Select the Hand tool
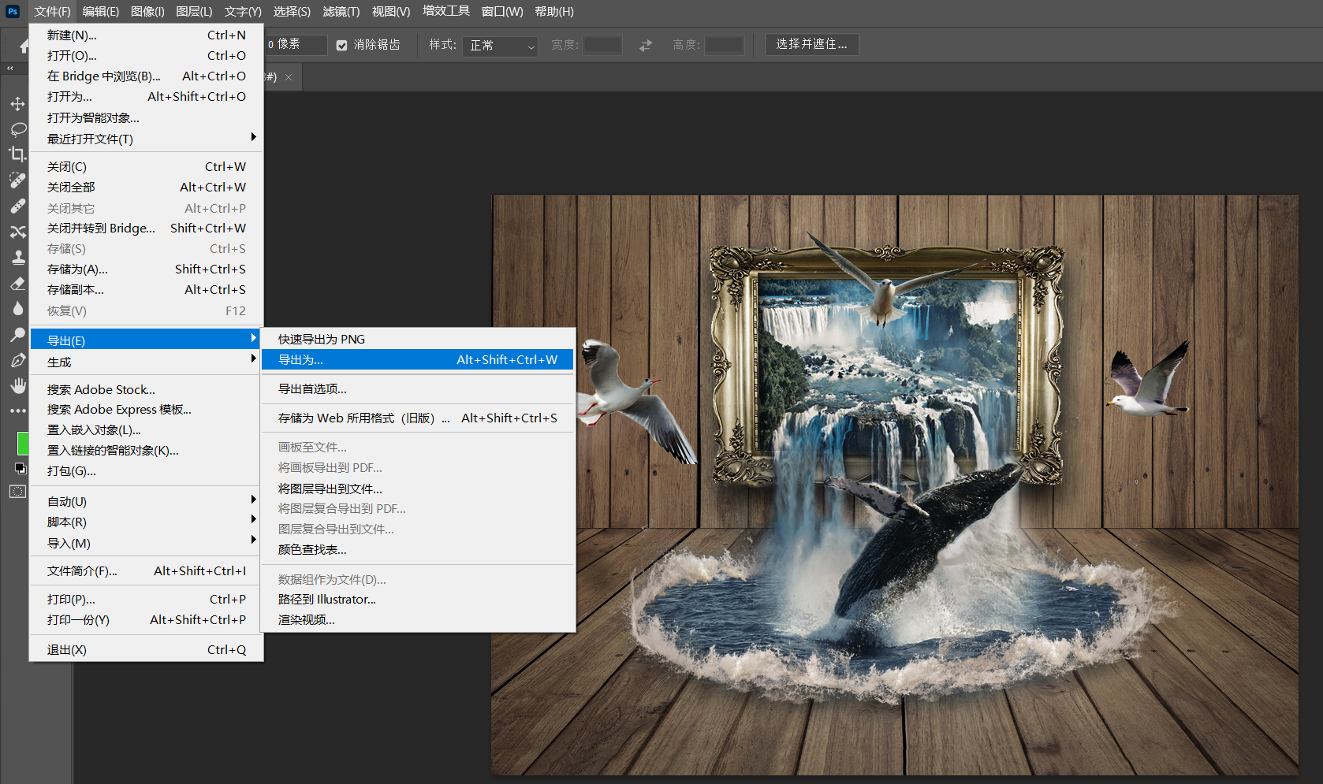The height and width of the screenshot is (784, 1323). 17,385
